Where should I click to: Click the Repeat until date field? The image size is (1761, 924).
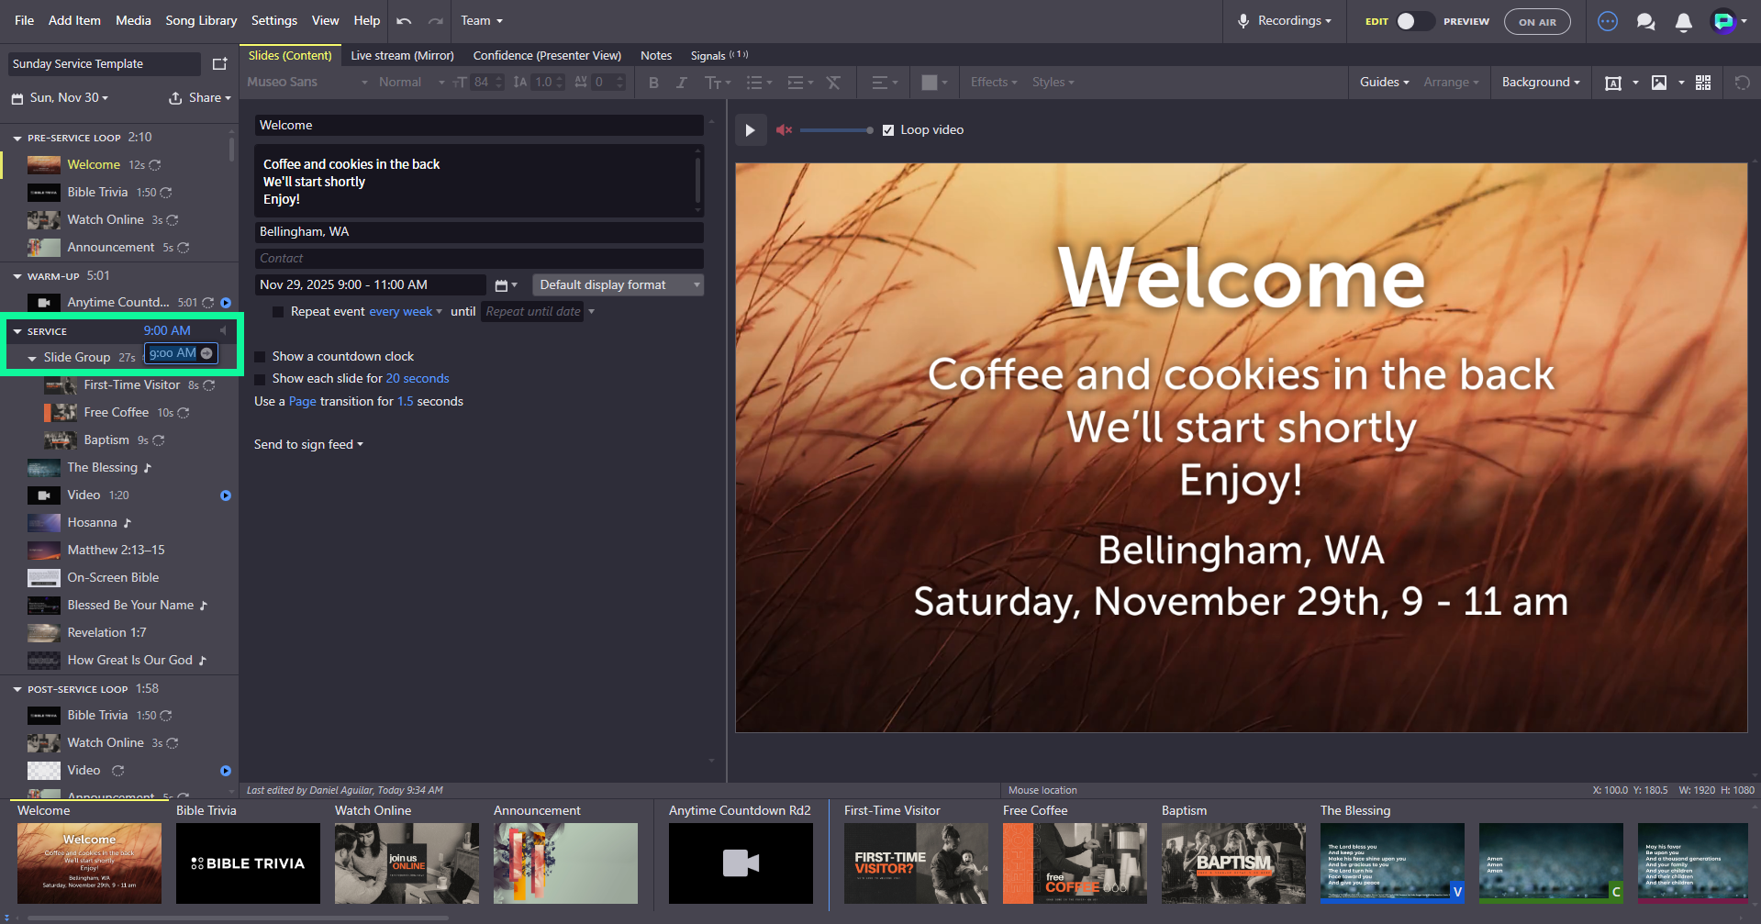tap(533, 312)
